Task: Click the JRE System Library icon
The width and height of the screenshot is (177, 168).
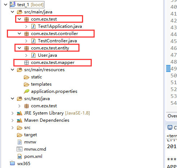Action: click(x=20, y=113)
